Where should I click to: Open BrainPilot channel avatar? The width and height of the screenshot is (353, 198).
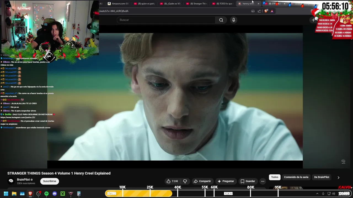coord(11,181)
